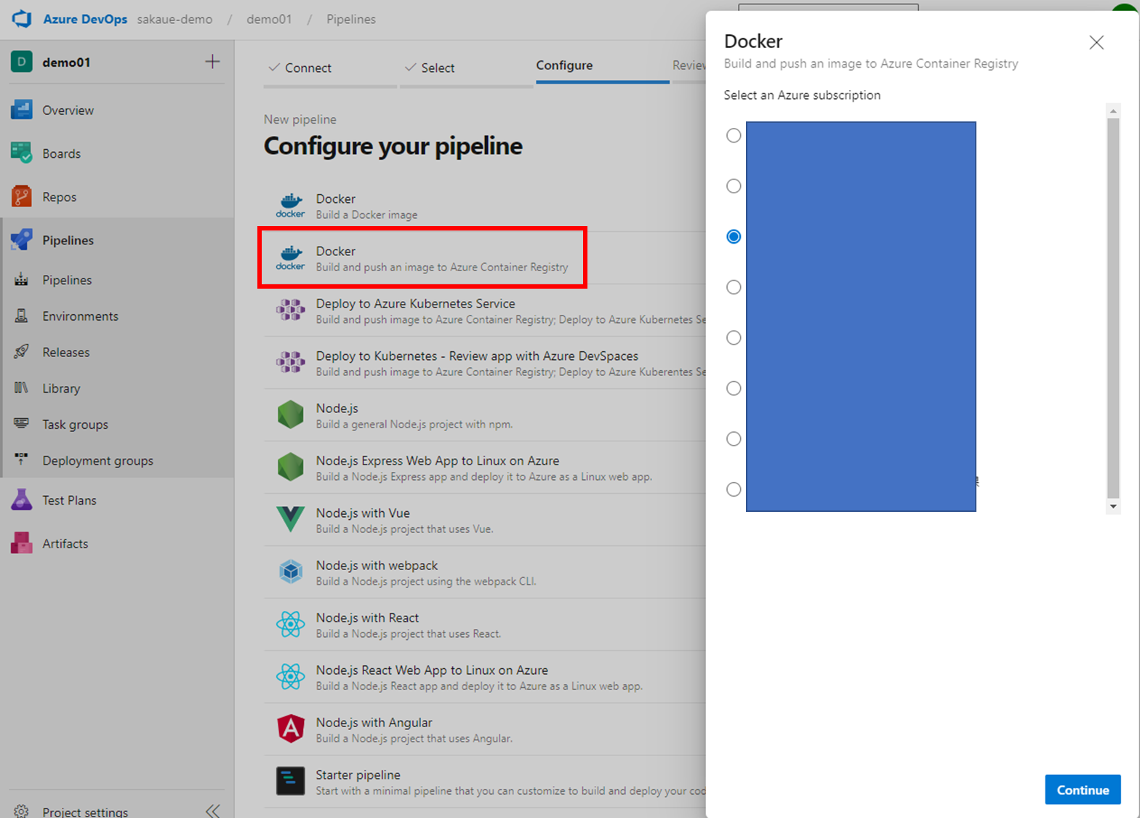Click the Azure Kubernetes Service template icon
This screenshot has width=1140, height=818.
click(x=291, y=310)
